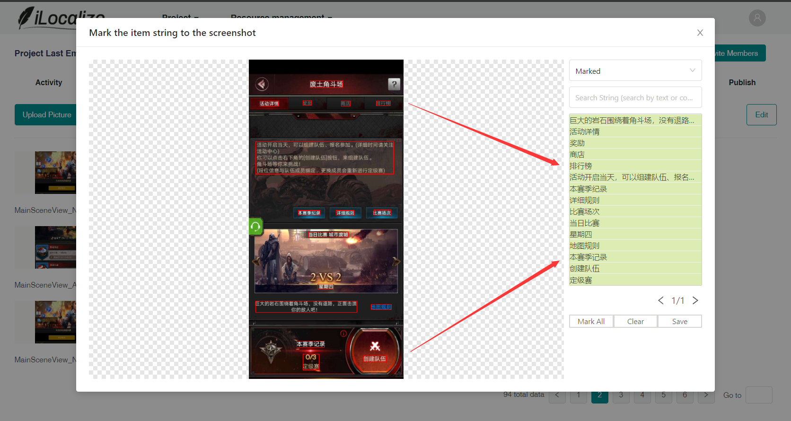Viewport: 791px width, 421px height.
Task: Click the Mark All button
Action: click(591, 321)
